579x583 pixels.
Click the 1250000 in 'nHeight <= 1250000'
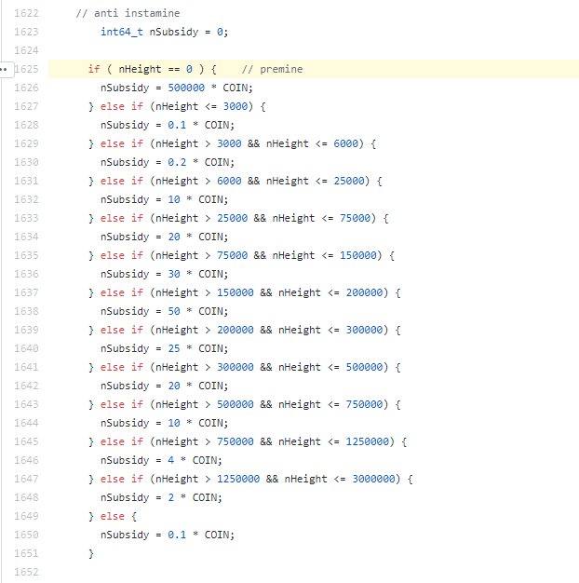point(367,441)
